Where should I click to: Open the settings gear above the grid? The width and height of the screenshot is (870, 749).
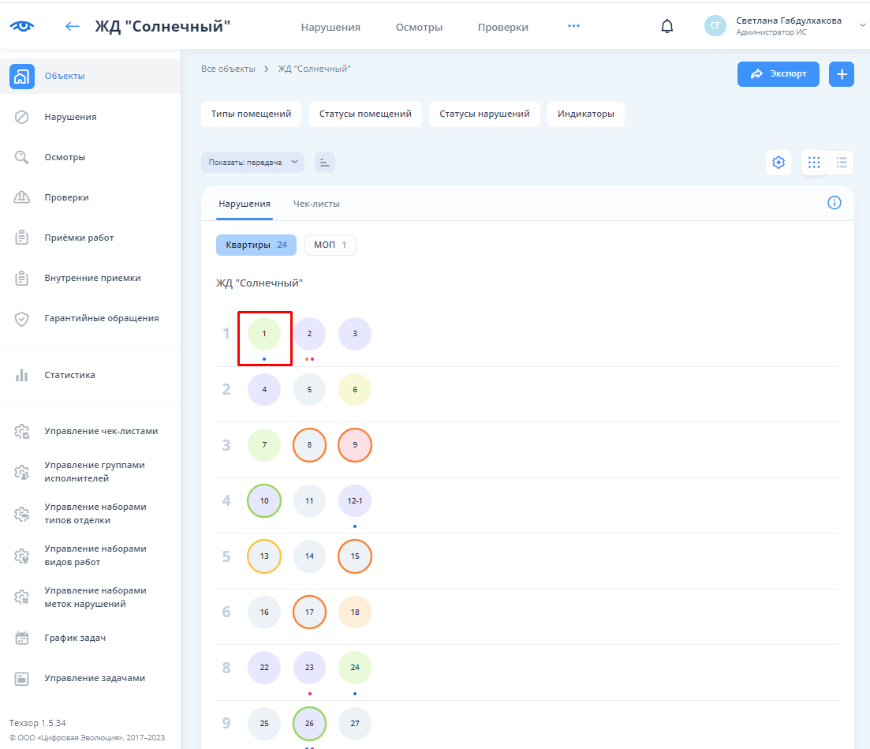click(x=779, y=163)
